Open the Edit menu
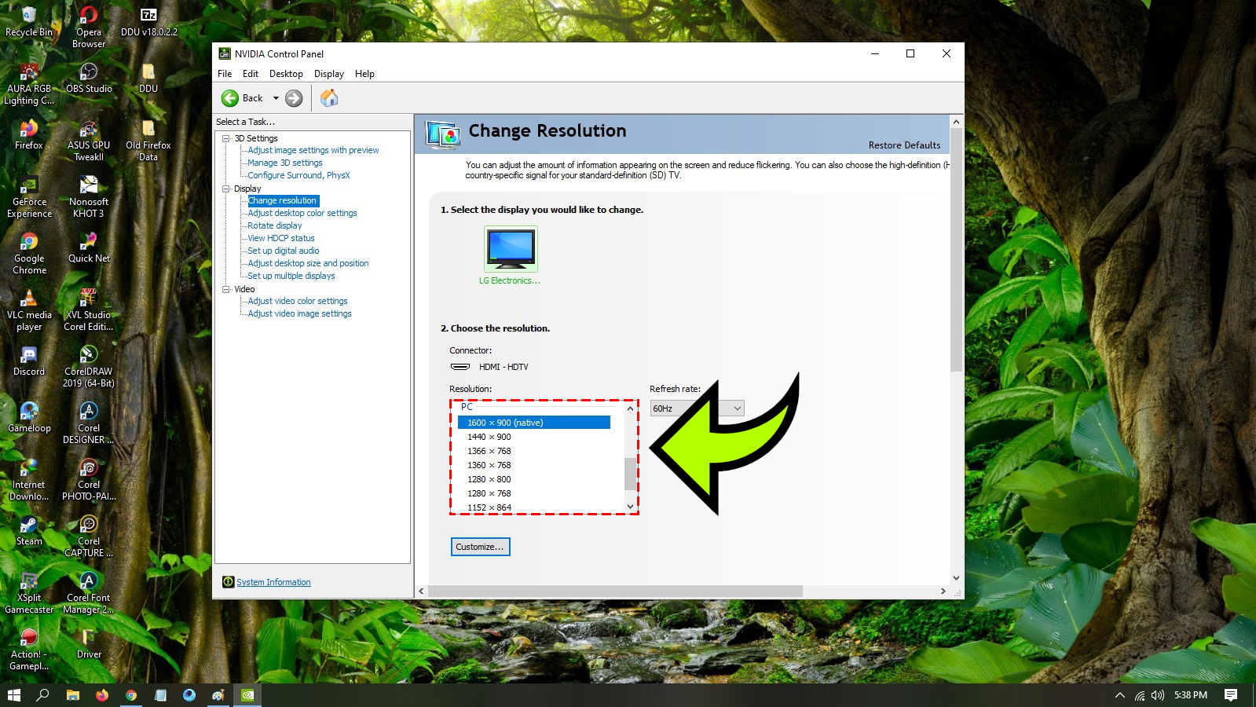Viewport: 1256px width, 707px height. 251,74
